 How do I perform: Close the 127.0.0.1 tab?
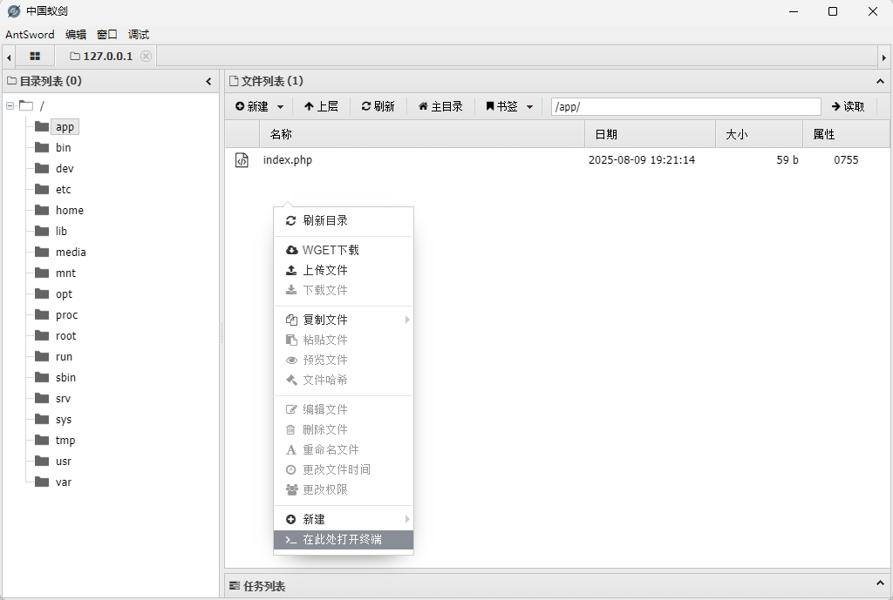click(x=146, y=57)
